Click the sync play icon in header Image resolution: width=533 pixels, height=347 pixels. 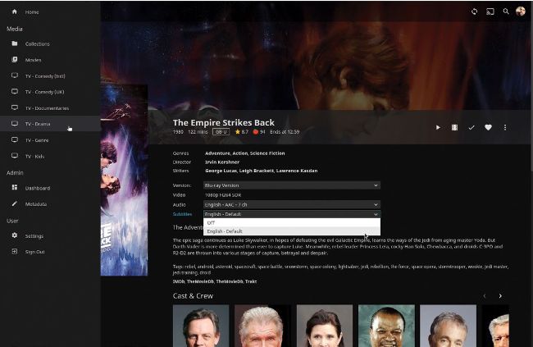click(x=475, y=11)
